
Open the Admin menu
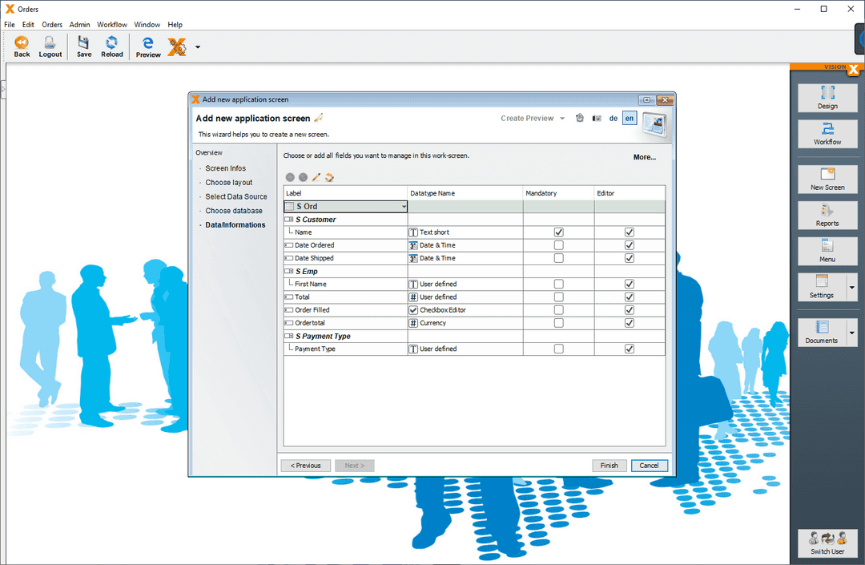click(79, 25)
